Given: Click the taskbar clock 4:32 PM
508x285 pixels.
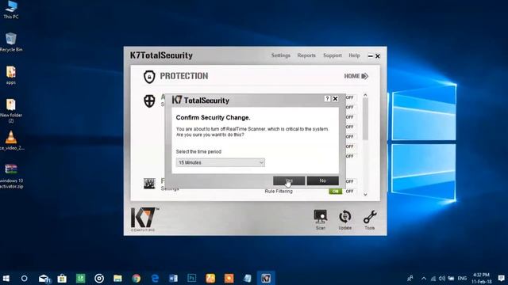Looking at the screenshot, I should (482, 278).
